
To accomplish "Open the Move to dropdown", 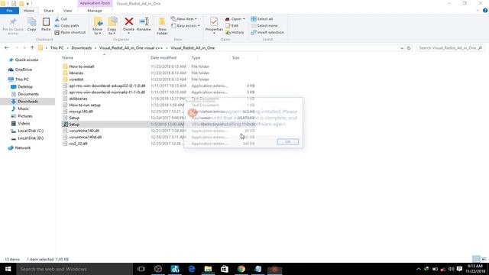I will 98,26.
